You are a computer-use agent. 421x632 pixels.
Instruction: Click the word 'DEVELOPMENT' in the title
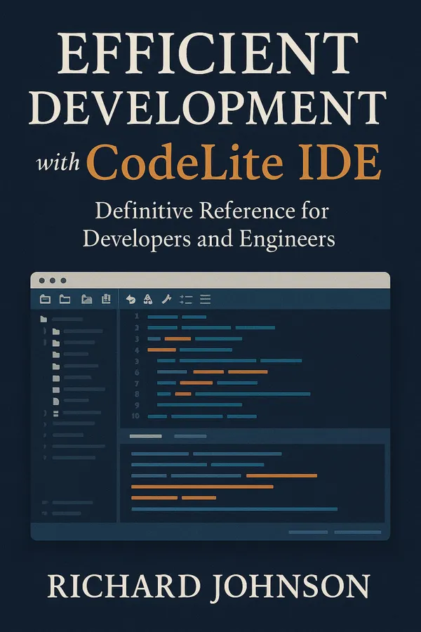[x=208, y=107]
